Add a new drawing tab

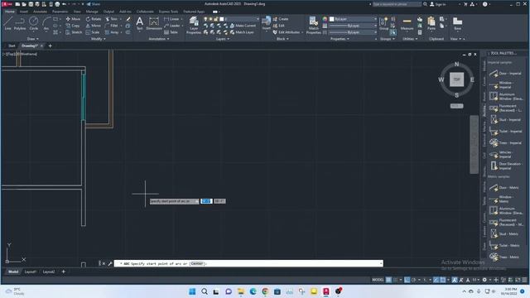click(50, 46)
